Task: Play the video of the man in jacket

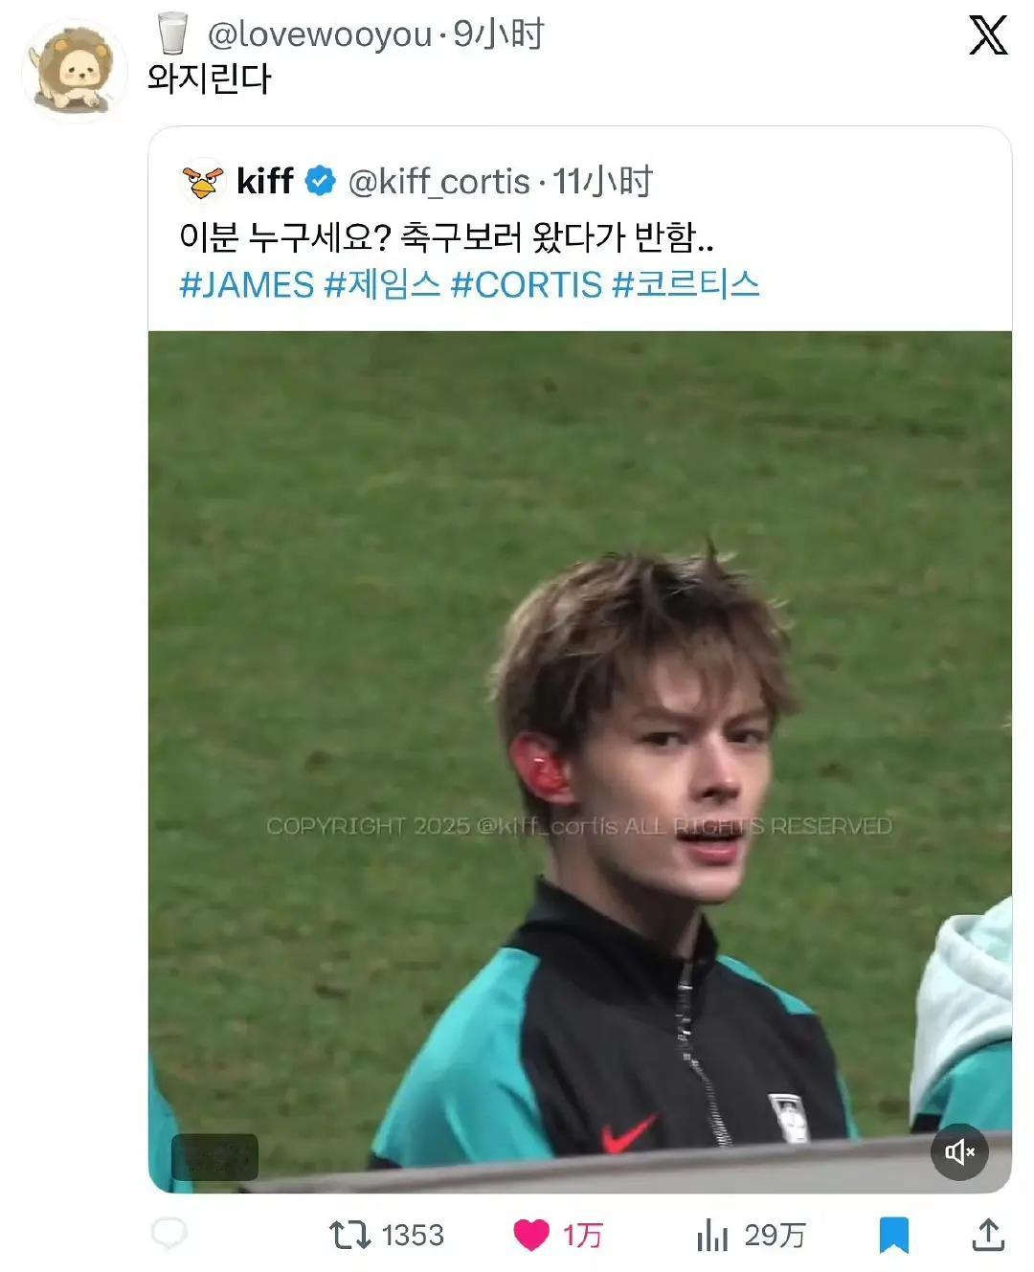Action: click(x=580, y=762)
